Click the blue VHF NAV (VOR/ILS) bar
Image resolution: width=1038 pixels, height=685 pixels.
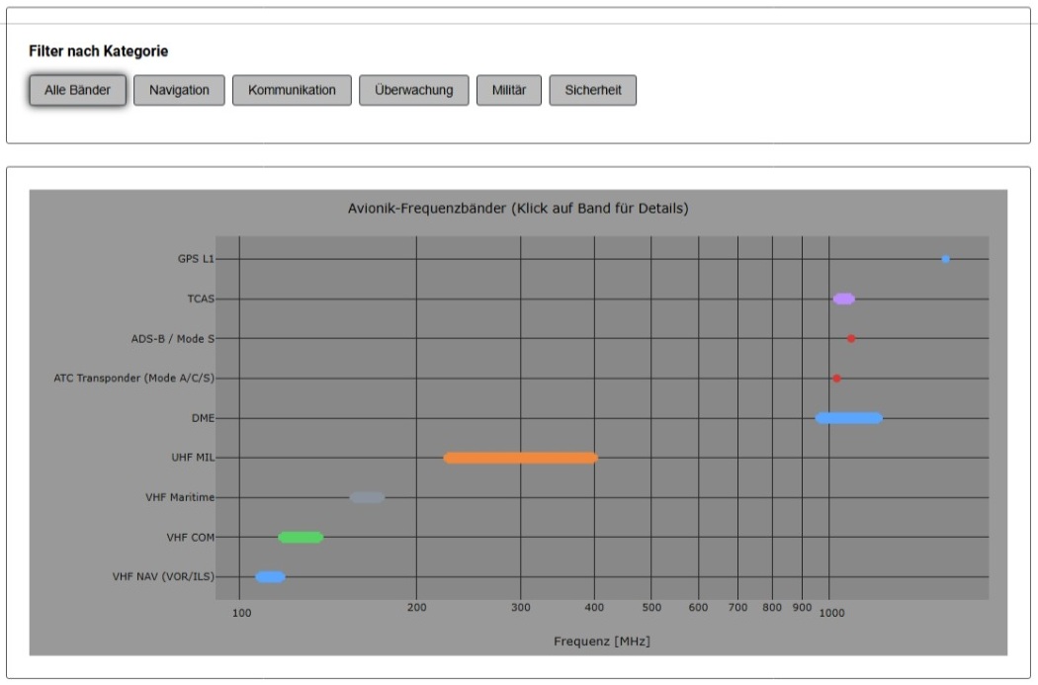[270, 577]
